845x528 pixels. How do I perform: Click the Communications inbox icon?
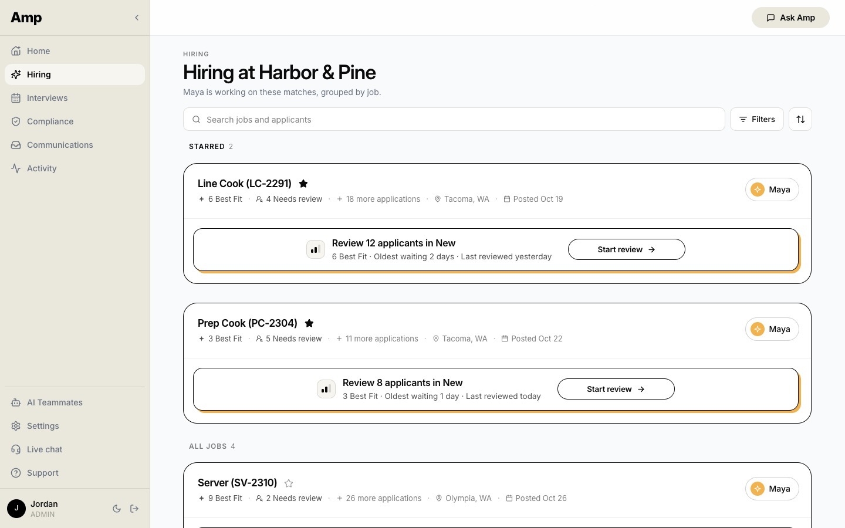tap(16, 145)
